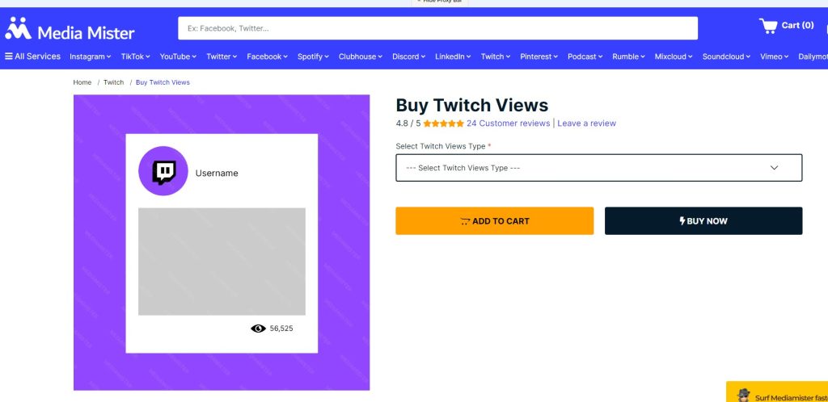Open the Podcast menu
This screenshot has height=402, width=828.
tap(585, 57)
